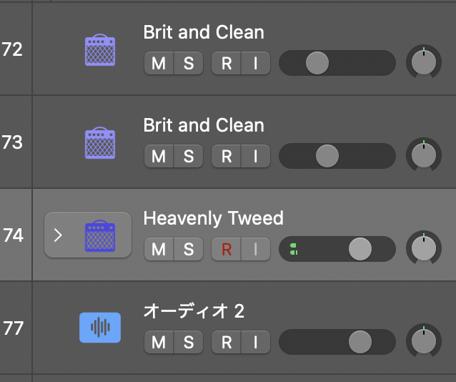Mute the Heavenly Tweed track
This screenshot has height=382, width=456.
(159, 249)
